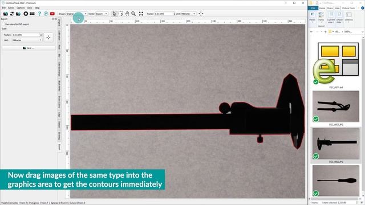
Task: Click Explorer's Views ribbon icon
Action: [321, 17]
